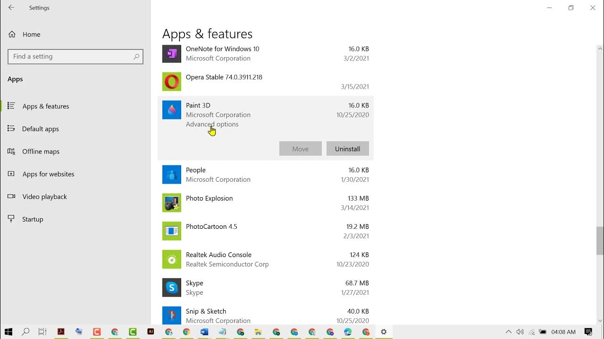Click the Paint 3D app icon
This screenshot has height=339, width=604.
tap(172, 110)
